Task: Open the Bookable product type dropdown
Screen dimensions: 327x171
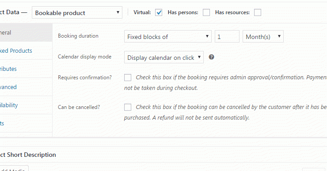Action: coord(77,12)
